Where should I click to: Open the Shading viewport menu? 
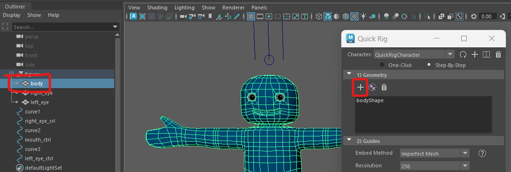pyautogui.click(x=157, y=7)
